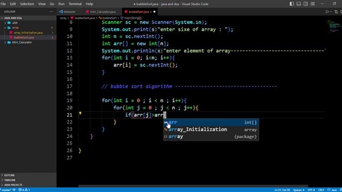The height and width of the screenshot is (192, 342).
Task: Click CRLF line ending selector
Action: pos(321,190)
